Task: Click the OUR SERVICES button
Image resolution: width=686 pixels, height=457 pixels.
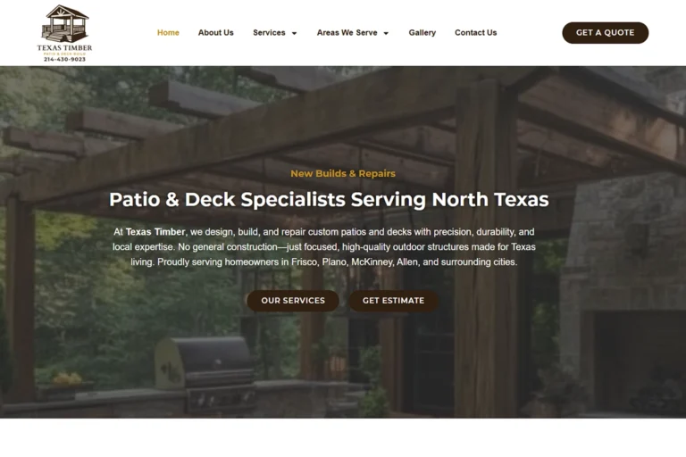Action: coord(293,301)
